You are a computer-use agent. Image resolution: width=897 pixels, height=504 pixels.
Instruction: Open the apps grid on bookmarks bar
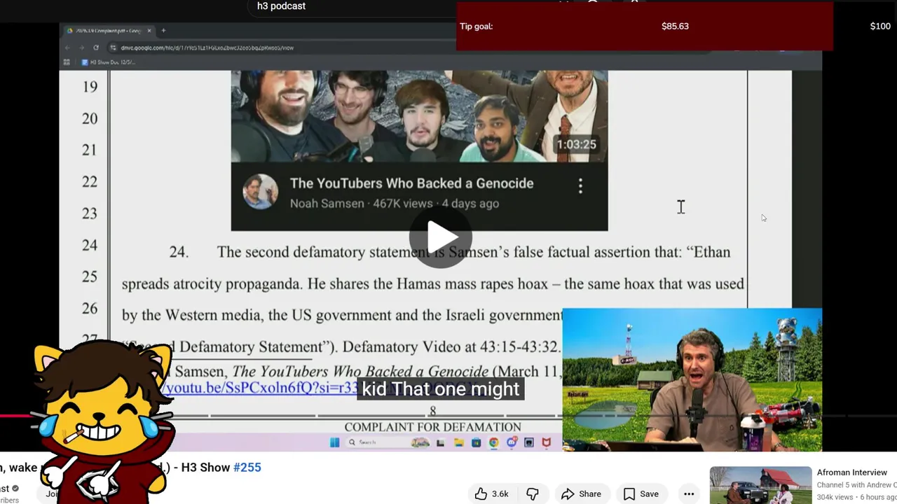tap(67, 62)
